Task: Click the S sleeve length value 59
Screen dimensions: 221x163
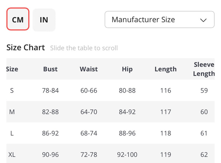Action: [x=204, y=90]
